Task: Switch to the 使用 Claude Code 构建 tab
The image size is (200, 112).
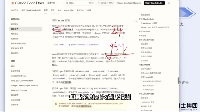Action: tap(31, 10)
